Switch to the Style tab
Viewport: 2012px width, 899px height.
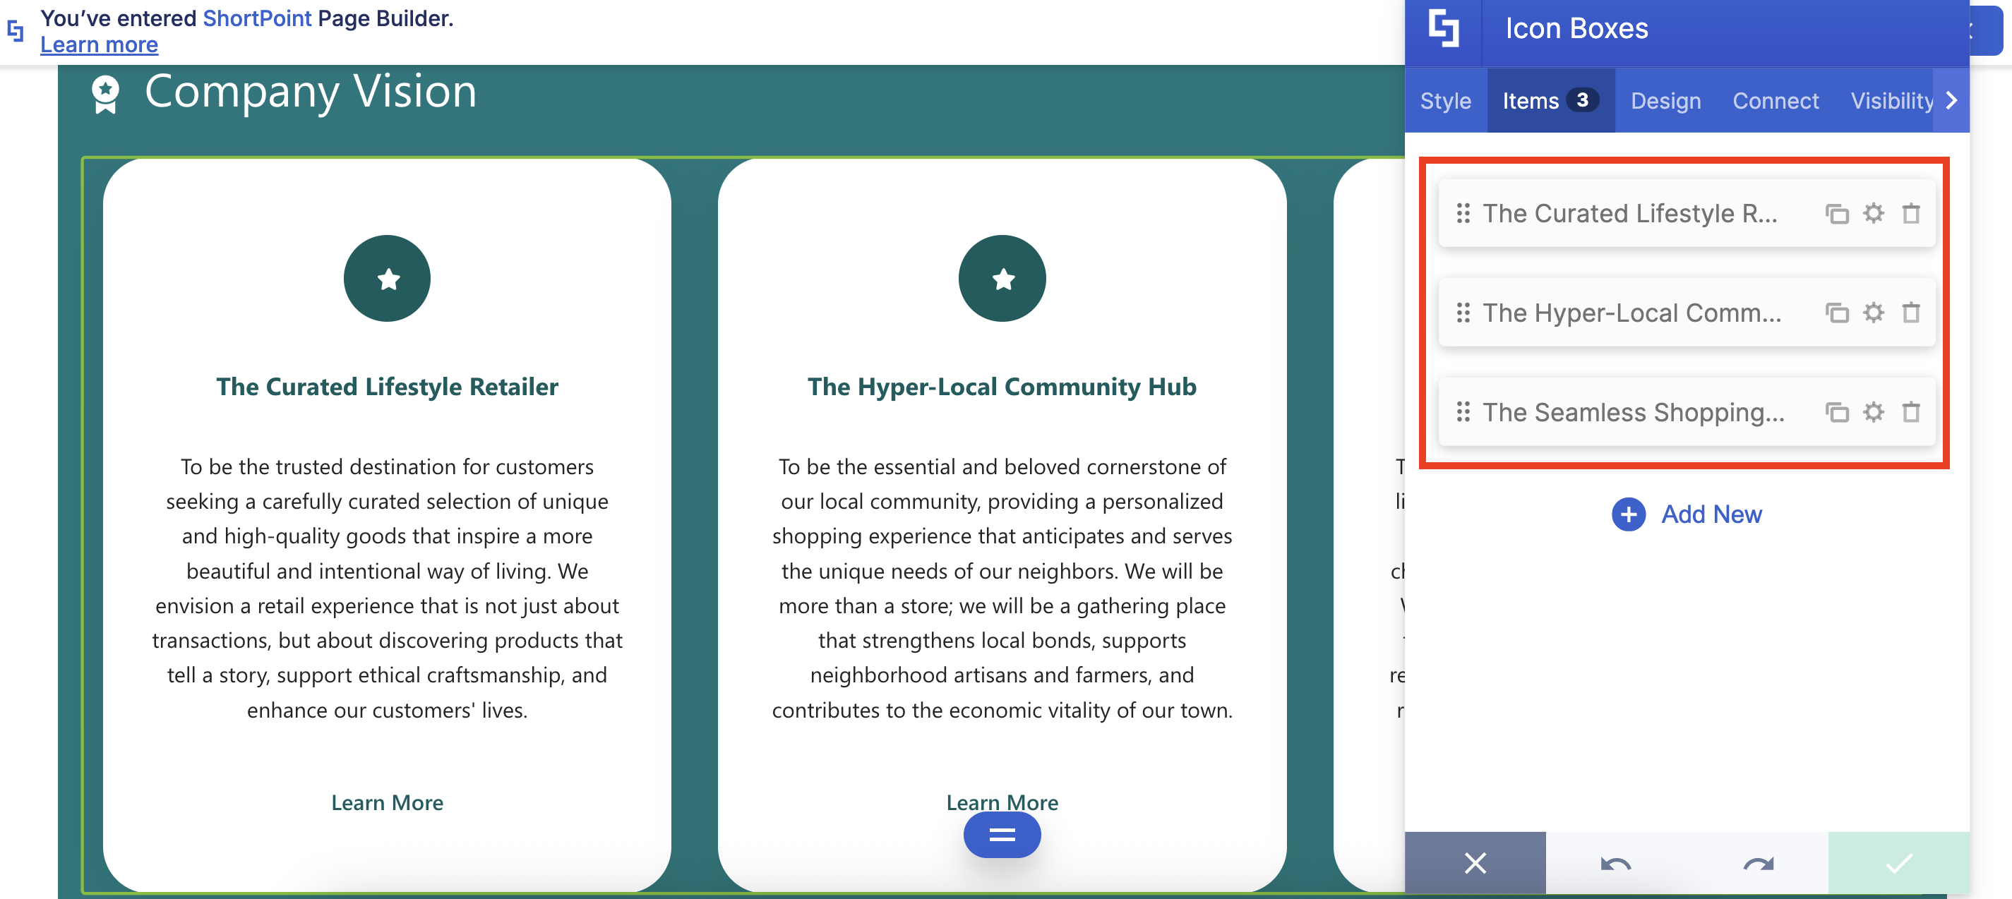tap(1445, 101)
